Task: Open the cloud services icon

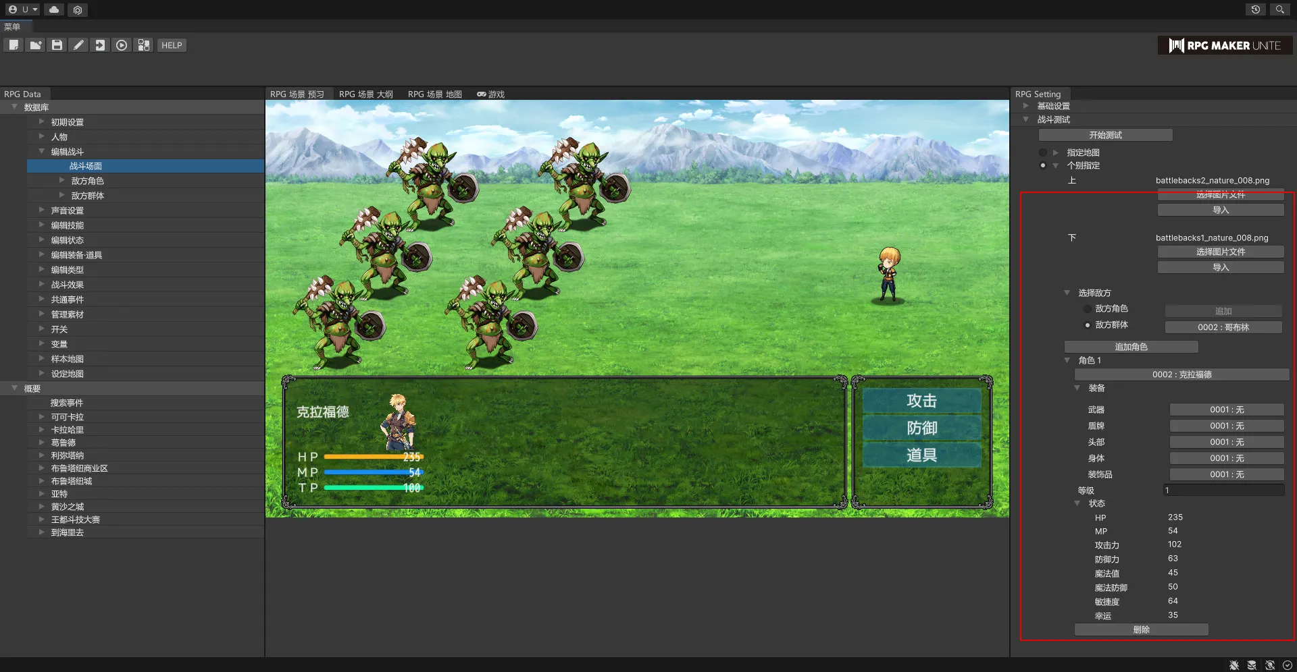Action: coord(54,9)
